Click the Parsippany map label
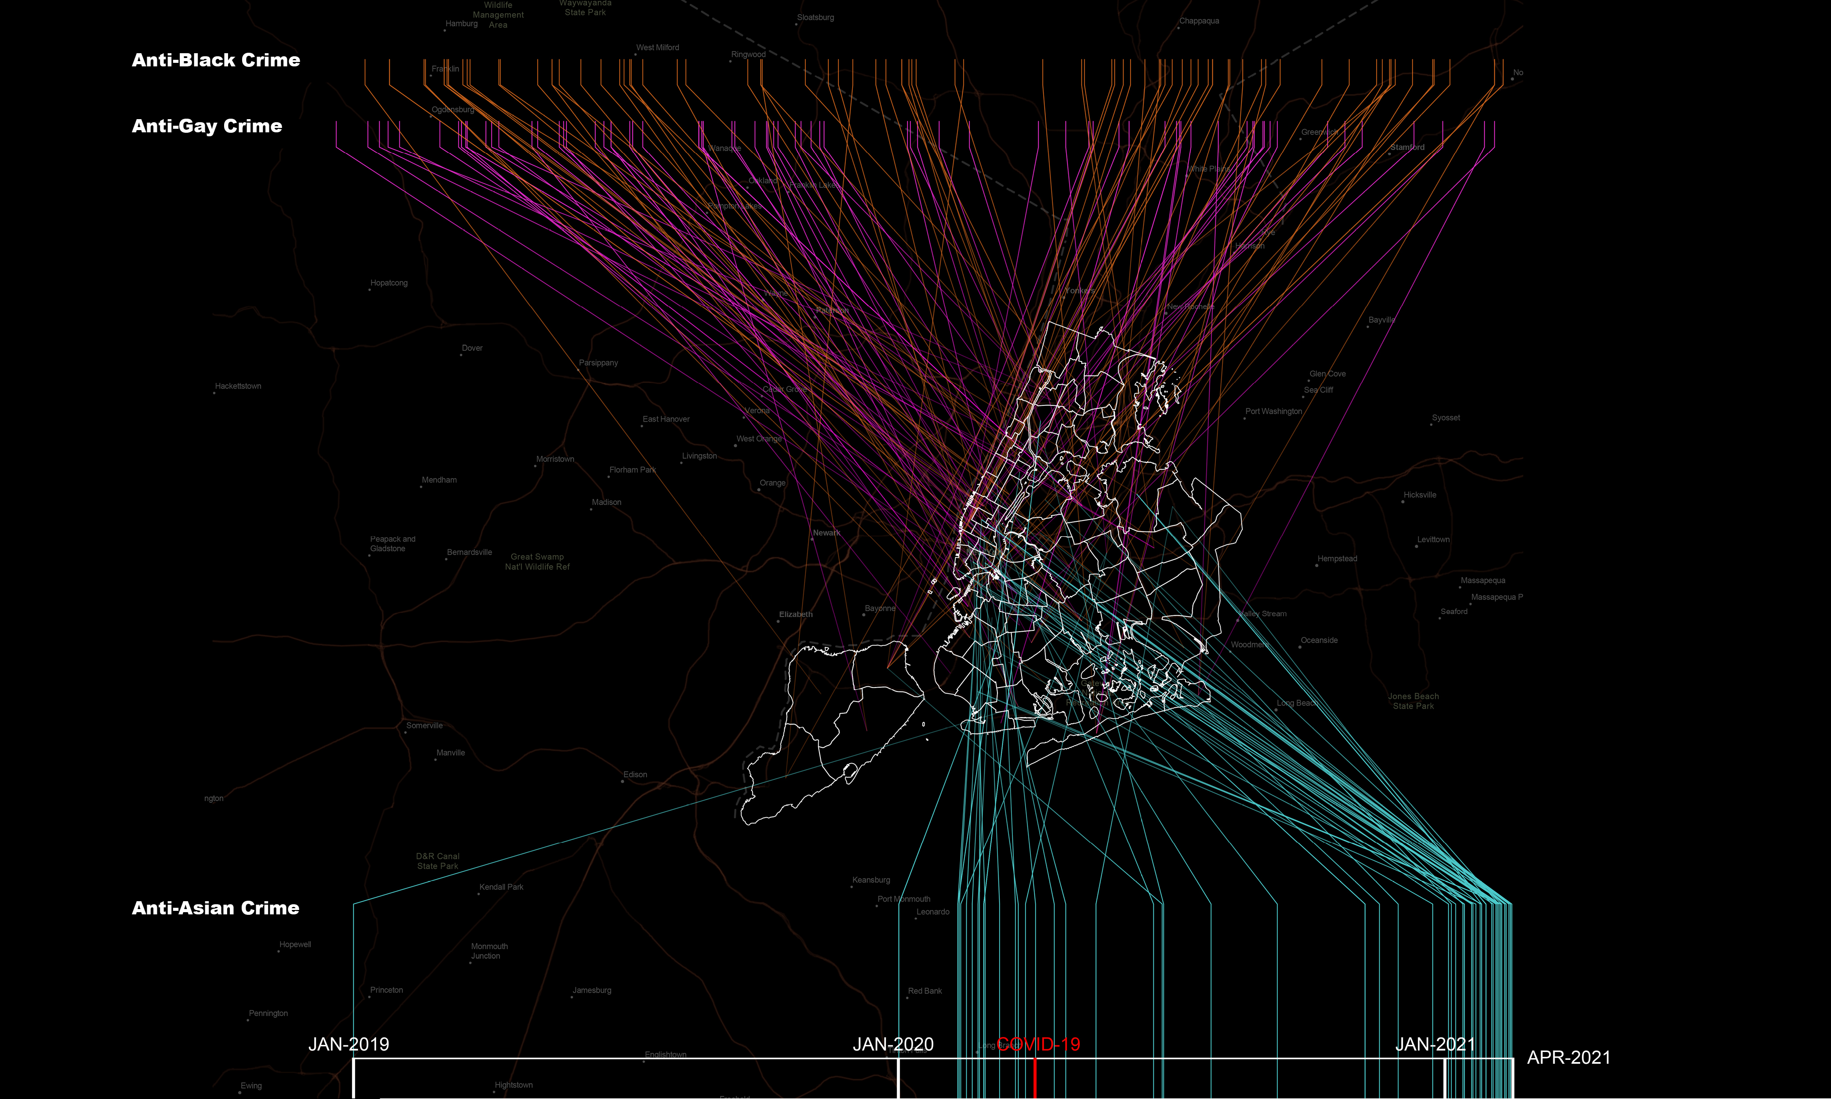This screenshot has width=1831, height=1099. point(598,363)
